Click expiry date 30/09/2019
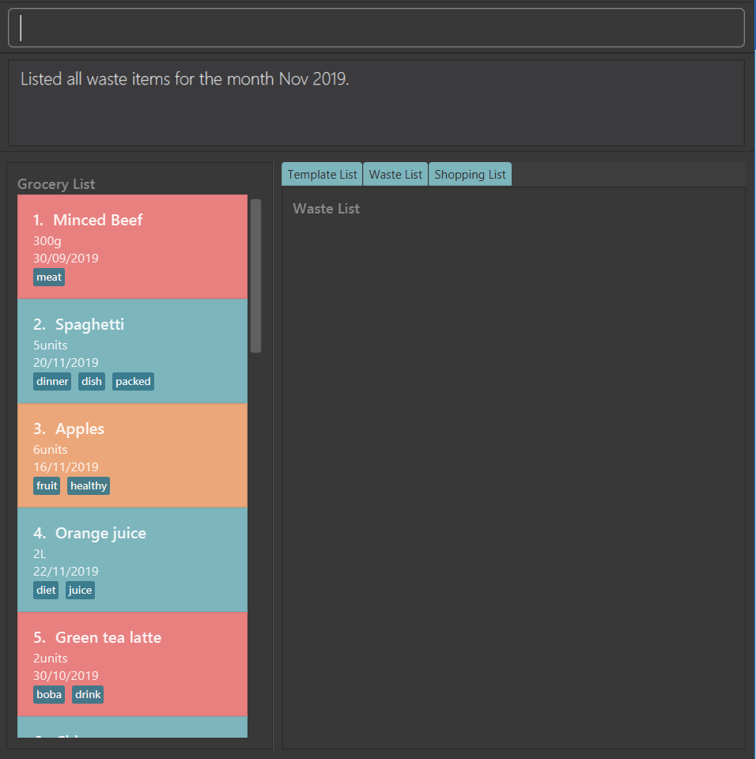 click(x=66, y=258)
